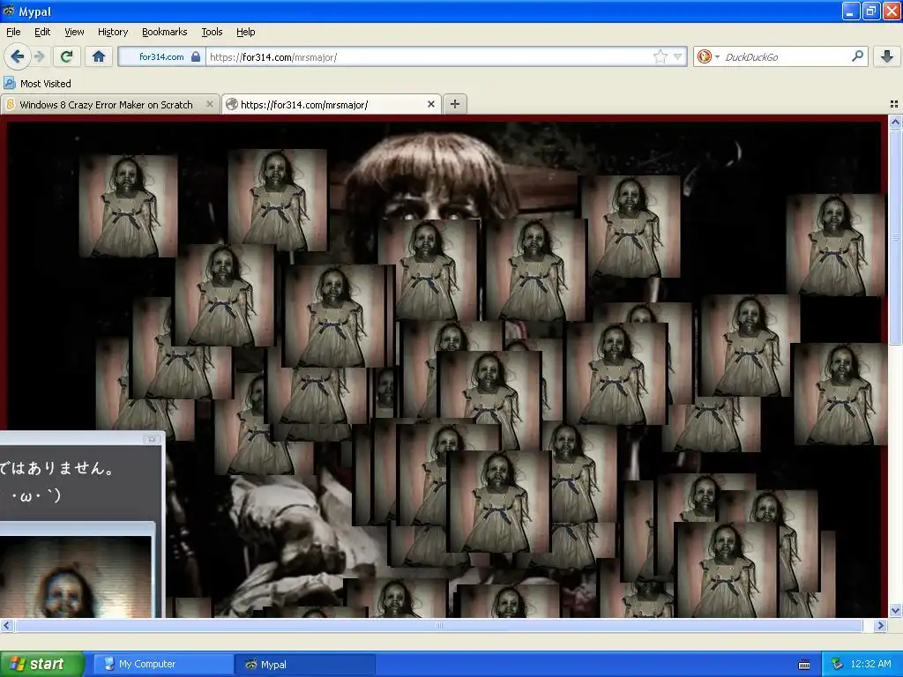Click the horizontal scrollbar right arrow

pos(880,625)
